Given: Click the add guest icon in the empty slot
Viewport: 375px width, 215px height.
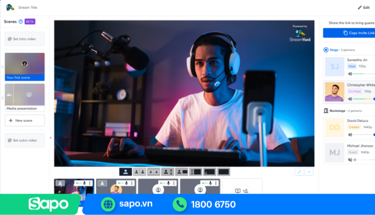Looking at the screenshot, I should coord(245,191).
